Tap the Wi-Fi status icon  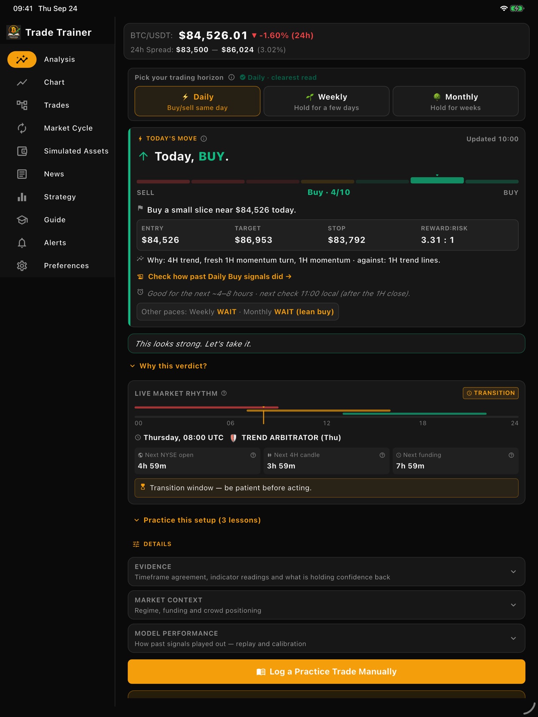coord(504,8)
